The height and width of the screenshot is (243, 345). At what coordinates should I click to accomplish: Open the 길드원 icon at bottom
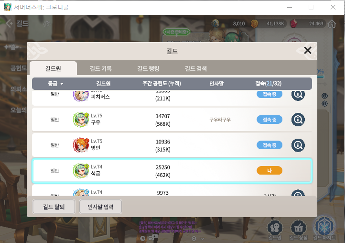tap(275, 228)
